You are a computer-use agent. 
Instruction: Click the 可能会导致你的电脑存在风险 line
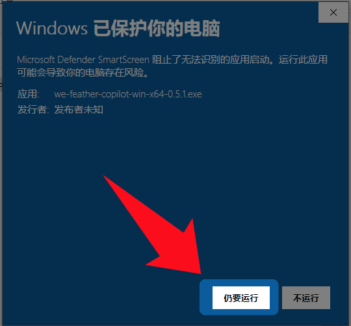(x=81, y=73)
